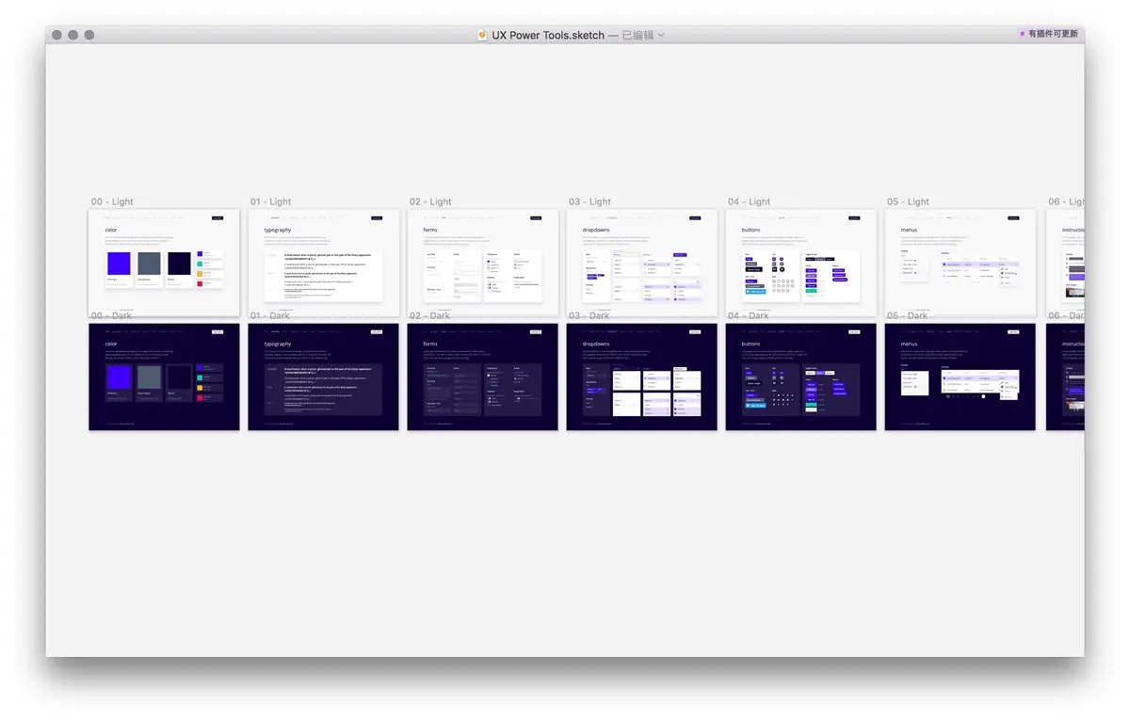
Task: Click the color heading in 00 - Light artboard
Action: 111,230
